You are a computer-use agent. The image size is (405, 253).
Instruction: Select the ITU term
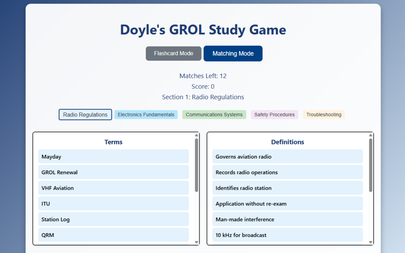113,204
